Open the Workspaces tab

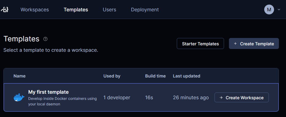35,9
